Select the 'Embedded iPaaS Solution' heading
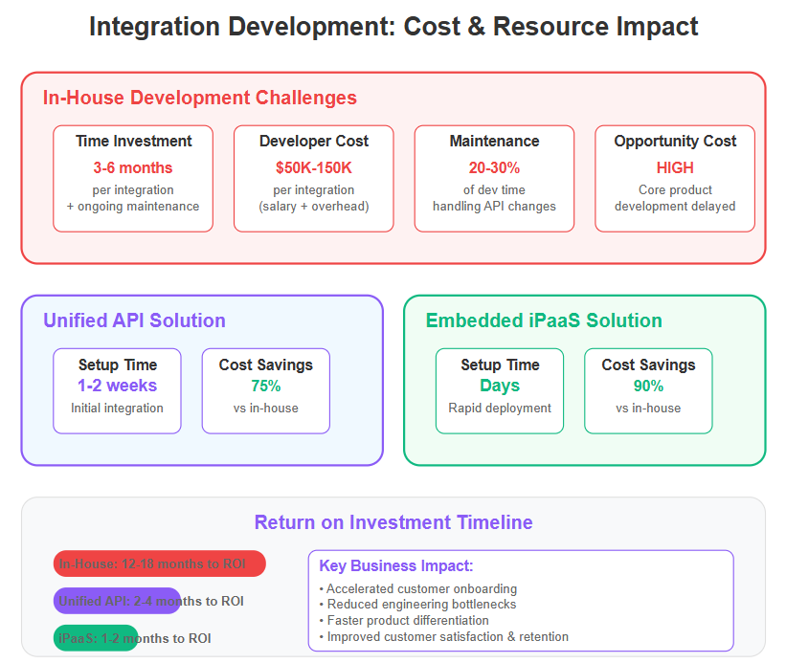Screen dimensions: 786x663 click(544, 320)
